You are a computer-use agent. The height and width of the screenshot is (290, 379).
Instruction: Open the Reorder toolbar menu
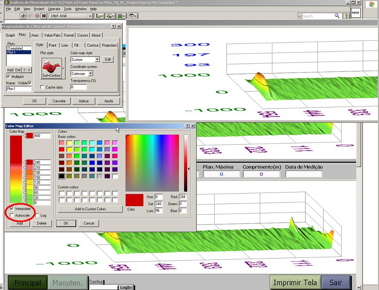132,16
